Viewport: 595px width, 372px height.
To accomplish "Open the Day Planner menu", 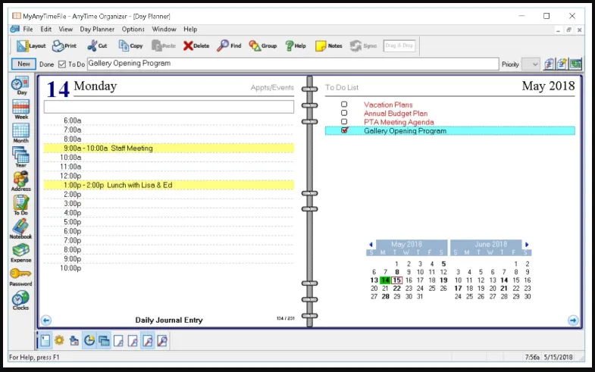I will pyautogui.click(x=97, y=30).
